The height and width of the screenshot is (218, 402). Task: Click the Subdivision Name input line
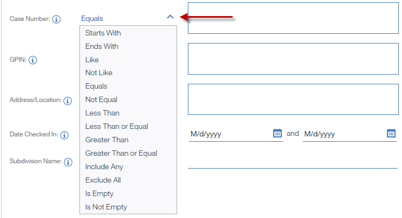tap(293, 162)
